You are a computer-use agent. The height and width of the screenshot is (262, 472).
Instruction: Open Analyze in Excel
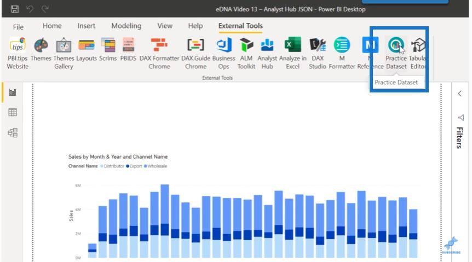tap(292, 46)
